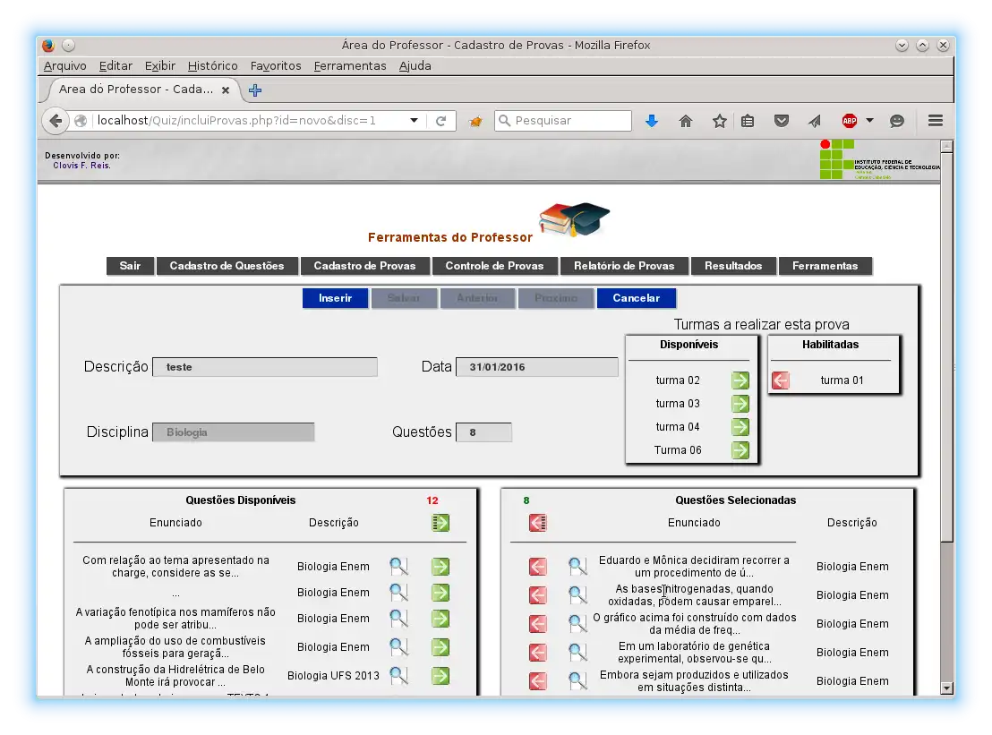Remove 'O gráfico acima' selected question
Screen dimensions: 992x735
pyautogui.click(x=538, y=624)
